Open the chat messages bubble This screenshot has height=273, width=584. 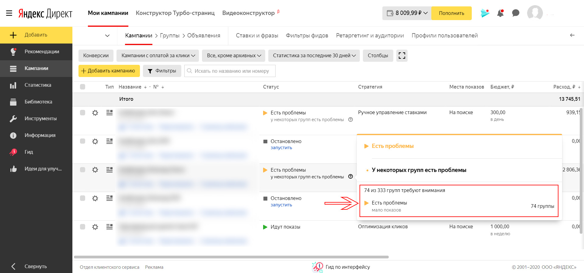coord(516,13)
